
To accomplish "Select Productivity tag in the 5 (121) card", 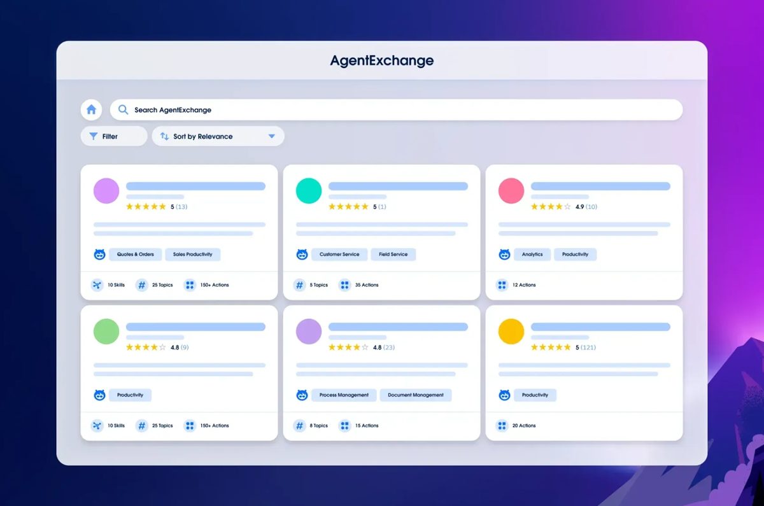I will 535,395.
